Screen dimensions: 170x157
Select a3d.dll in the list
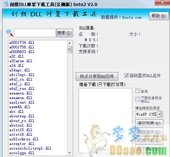17,65
